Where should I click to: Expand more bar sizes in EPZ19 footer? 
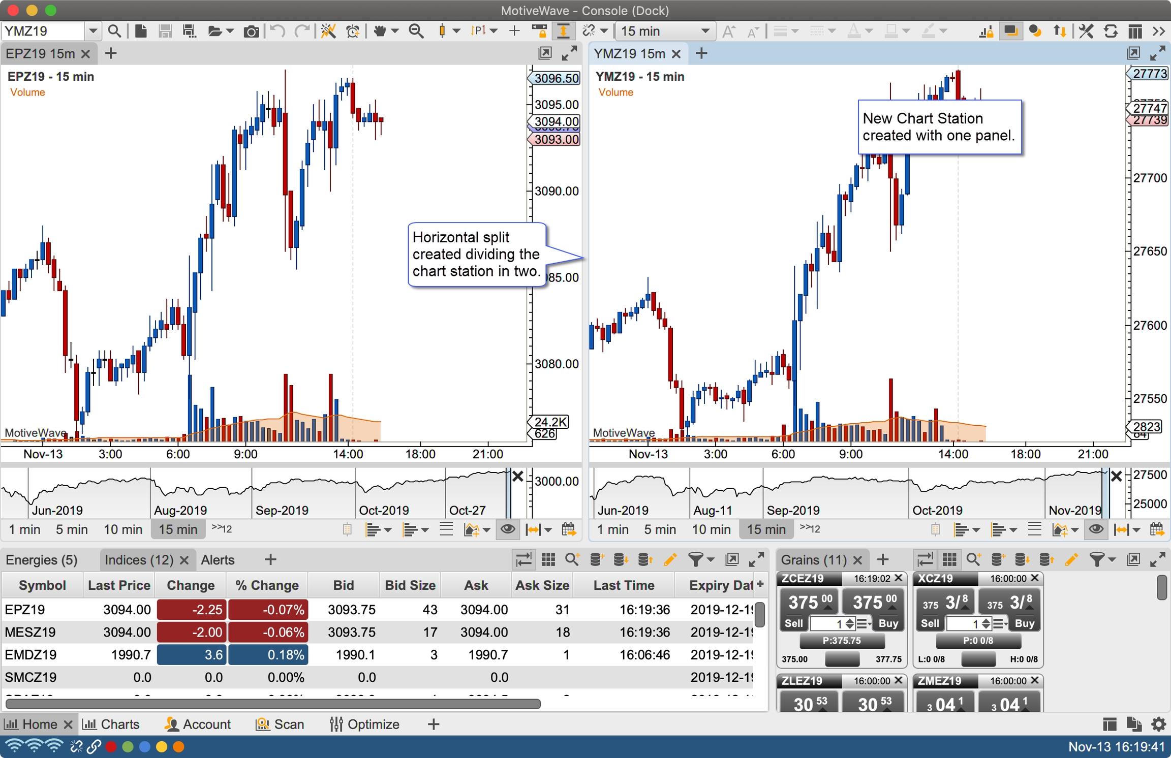(222, 528)
